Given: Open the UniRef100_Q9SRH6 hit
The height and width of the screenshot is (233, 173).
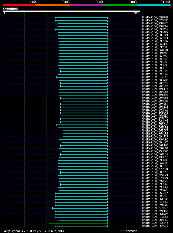Looking at the screenshot, I should point(155,160).
